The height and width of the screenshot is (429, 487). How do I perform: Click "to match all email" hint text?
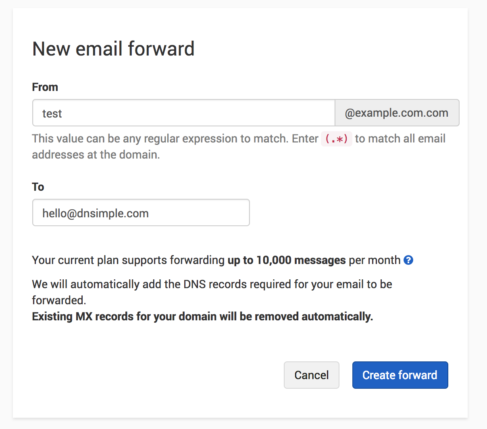[400, 139]
